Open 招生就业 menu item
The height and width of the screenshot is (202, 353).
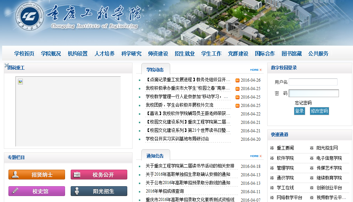pyautogui.click(x=185, y=53)
